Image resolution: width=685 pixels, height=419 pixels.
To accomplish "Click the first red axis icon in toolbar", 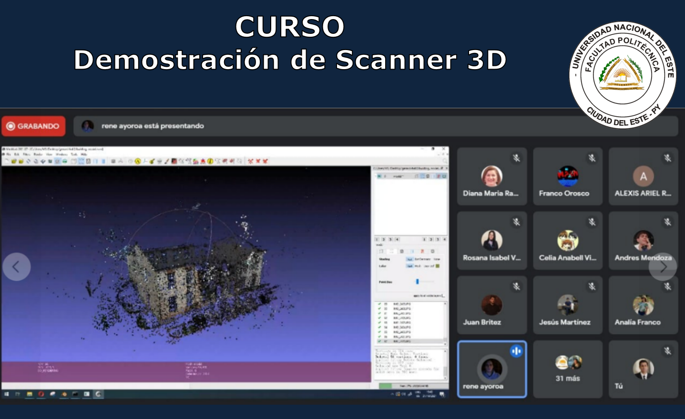I will coord(250,161).
